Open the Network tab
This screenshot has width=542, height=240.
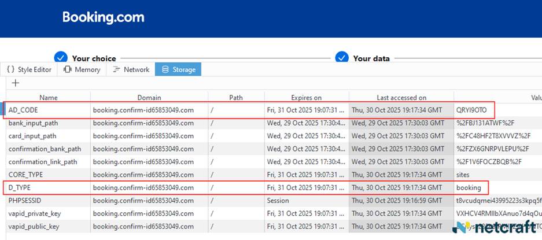(x=131, y=69)
